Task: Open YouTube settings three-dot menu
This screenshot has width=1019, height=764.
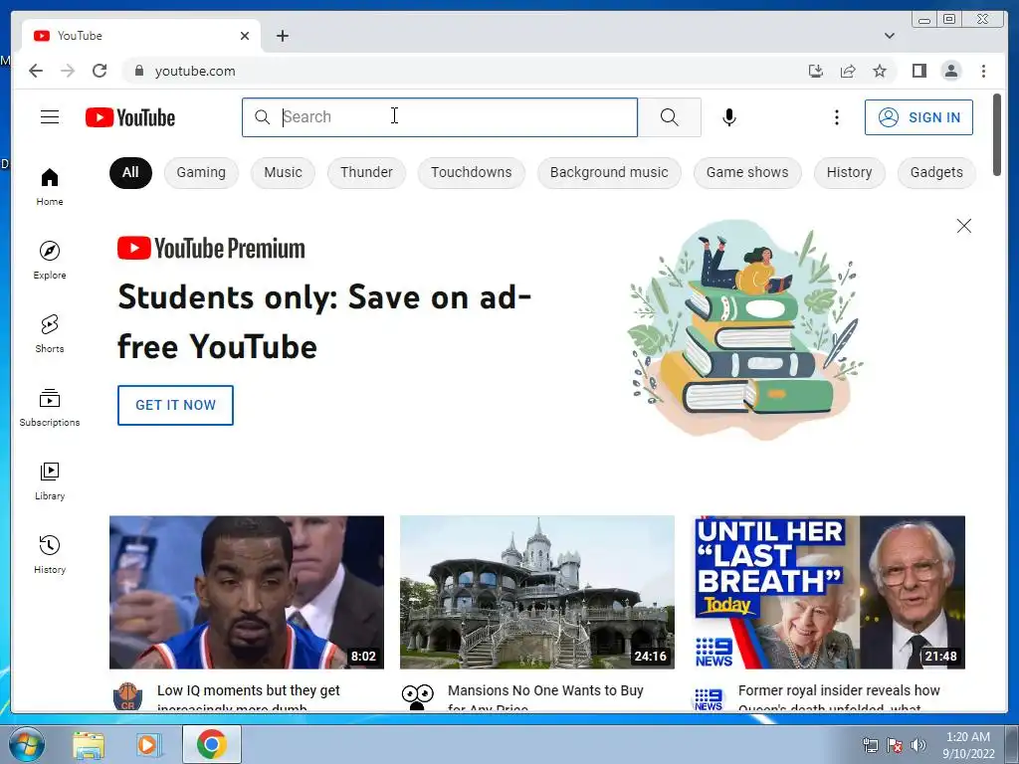Action: (x=836, y=117)
